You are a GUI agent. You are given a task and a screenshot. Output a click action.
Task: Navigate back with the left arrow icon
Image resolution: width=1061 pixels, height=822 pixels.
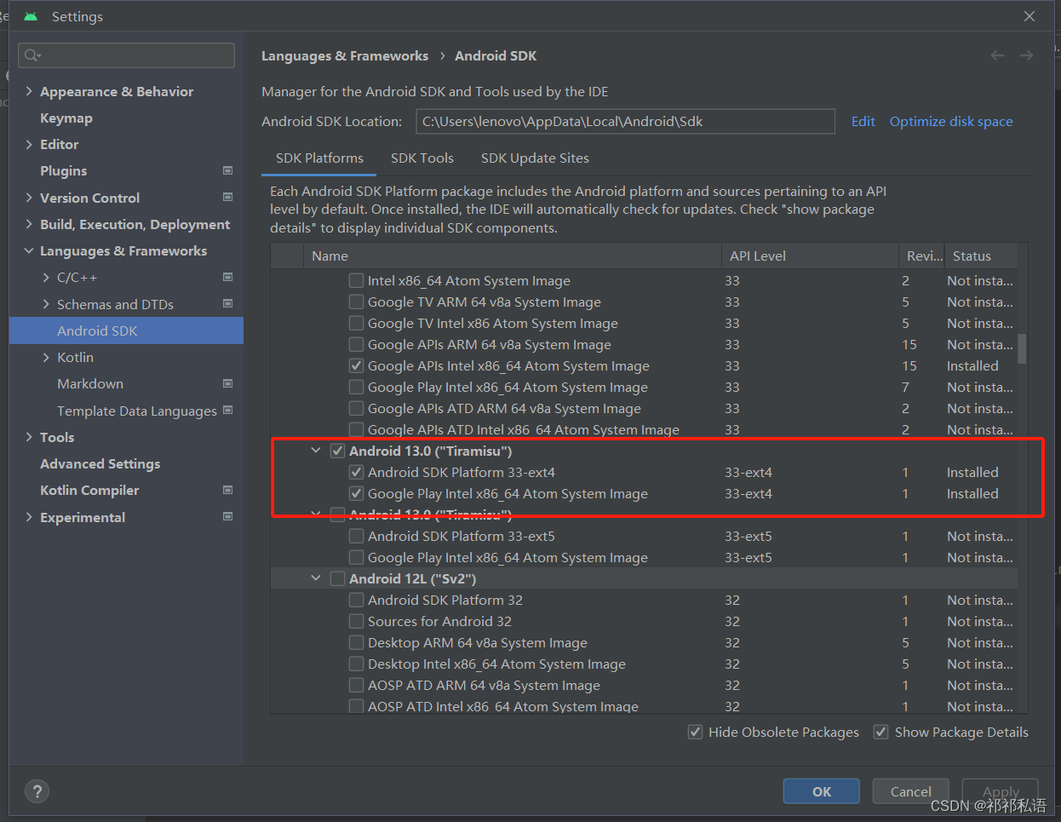pos(997,55)
